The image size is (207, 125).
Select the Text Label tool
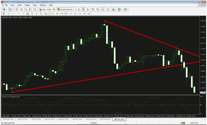(41, 14)
